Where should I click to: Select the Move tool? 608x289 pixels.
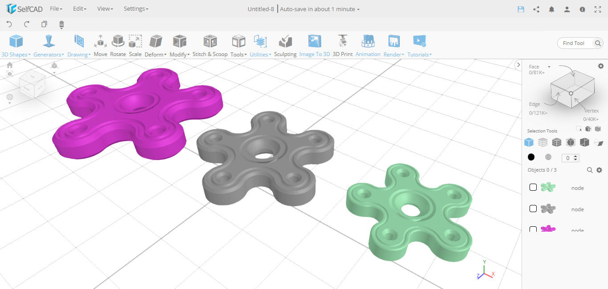(100, 44)
